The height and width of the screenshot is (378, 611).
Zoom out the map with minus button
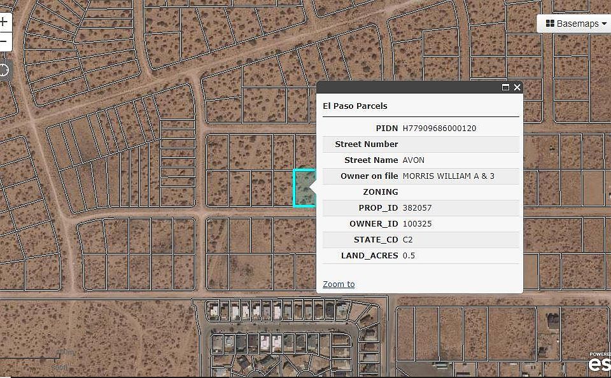pyautogui.click(x=4, y=41)
